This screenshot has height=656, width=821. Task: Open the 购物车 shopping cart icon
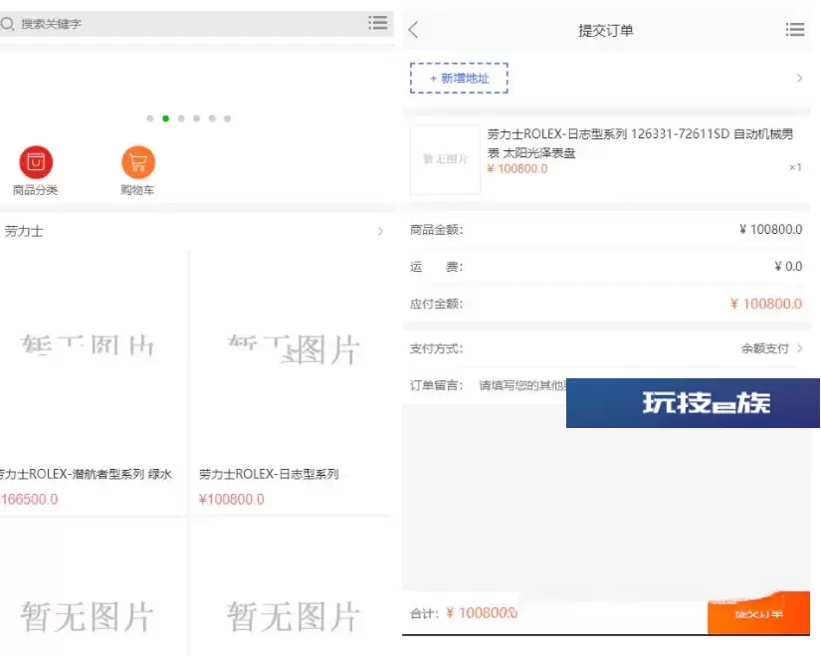[x=138, y=162]
